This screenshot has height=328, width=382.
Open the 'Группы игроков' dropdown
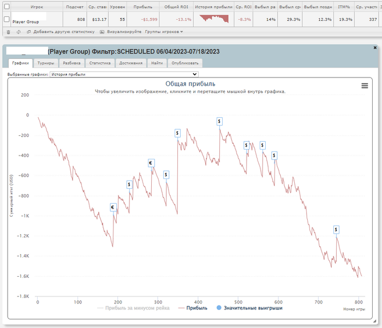pyautogui.click(x=164, y=32)
